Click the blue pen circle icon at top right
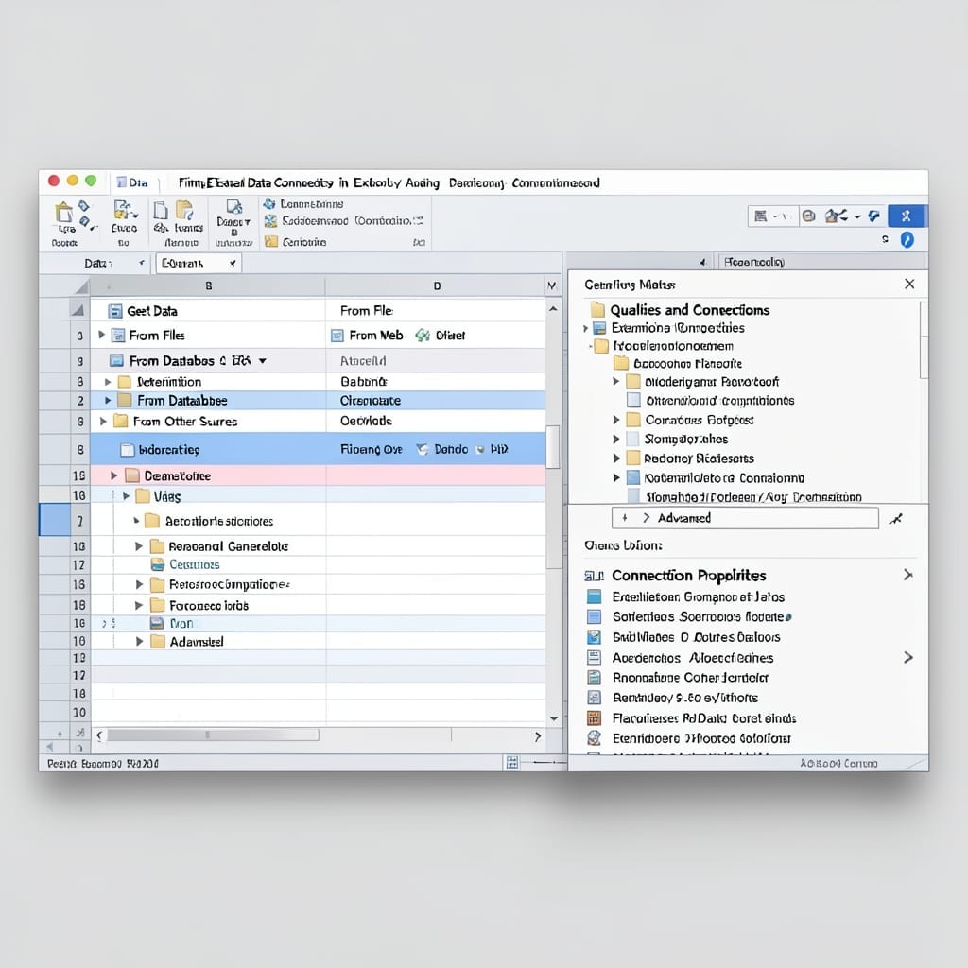The height and width of the screenshot is (968, 968). (907, 239)
